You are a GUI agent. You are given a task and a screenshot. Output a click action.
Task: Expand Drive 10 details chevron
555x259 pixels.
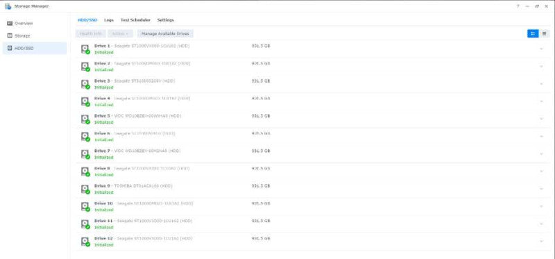pyautogui.click(x=541, y=206)
